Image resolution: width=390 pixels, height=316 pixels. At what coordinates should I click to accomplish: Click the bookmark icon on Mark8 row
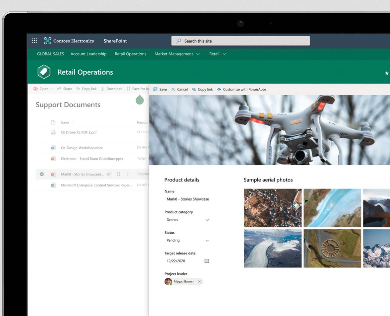tap(118, 174)
